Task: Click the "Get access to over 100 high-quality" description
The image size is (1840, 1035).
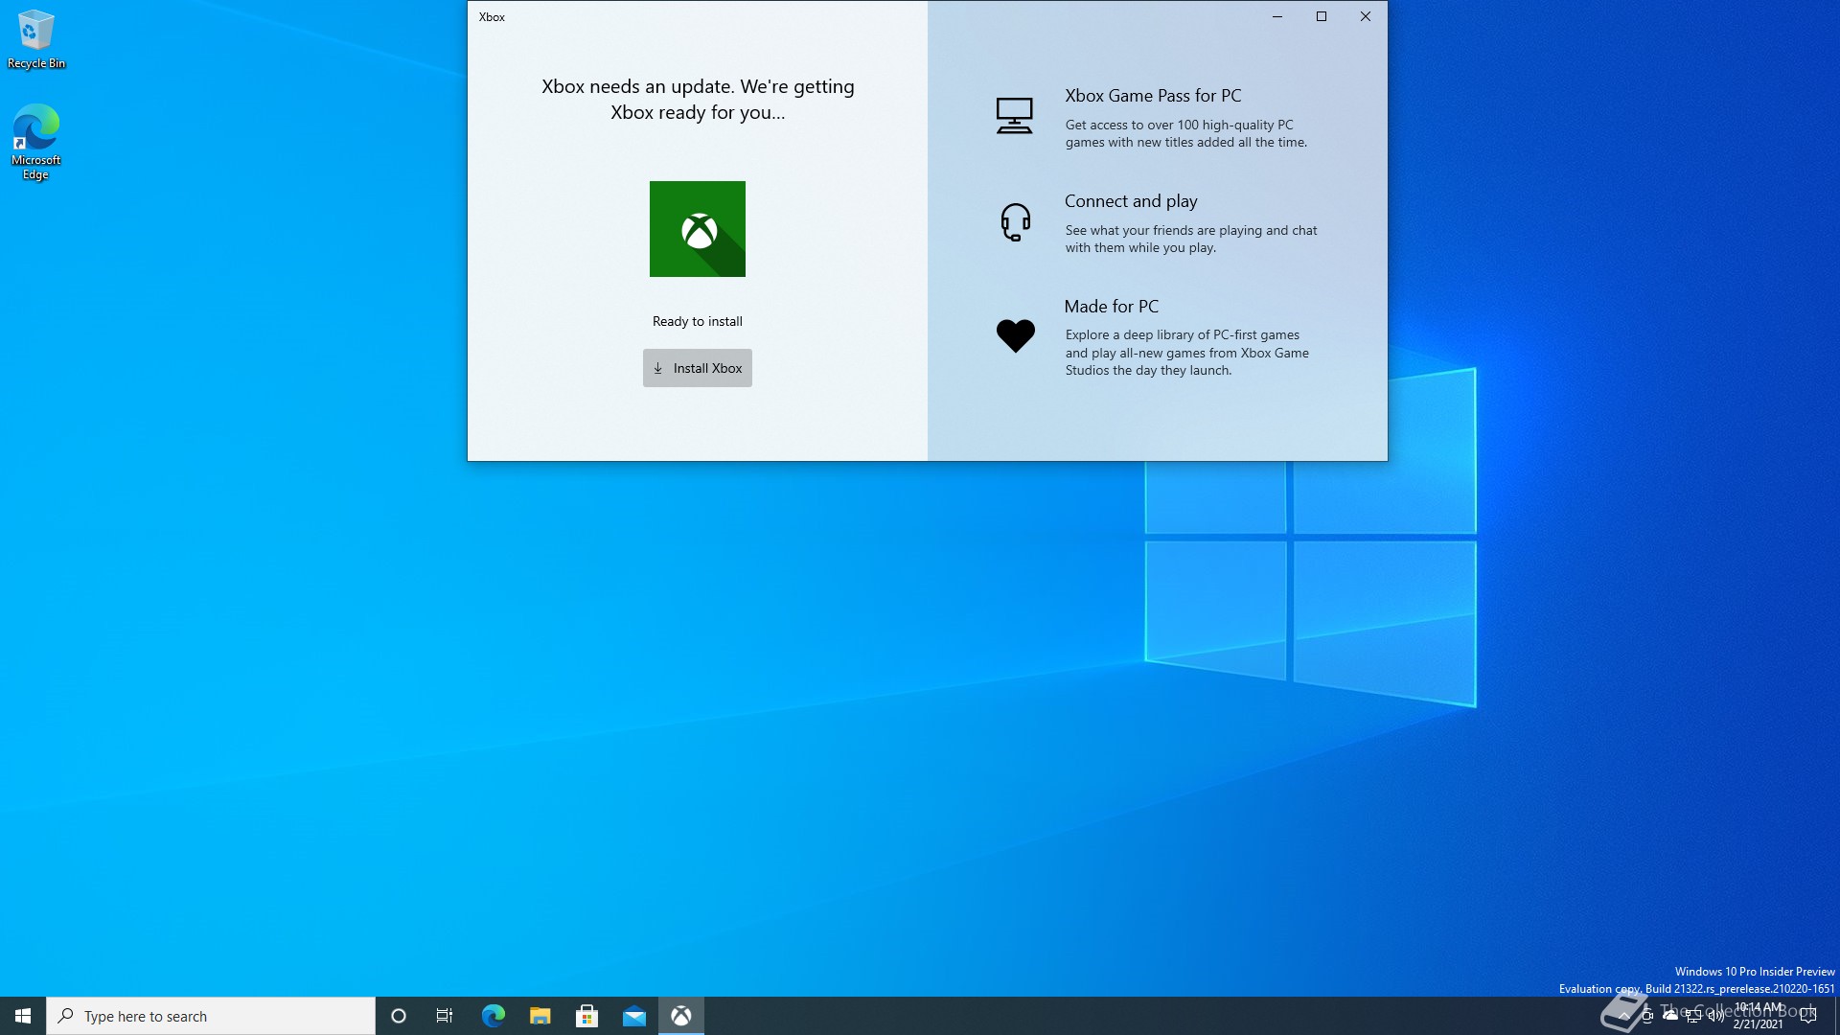Action: [x=1186, y=133]
